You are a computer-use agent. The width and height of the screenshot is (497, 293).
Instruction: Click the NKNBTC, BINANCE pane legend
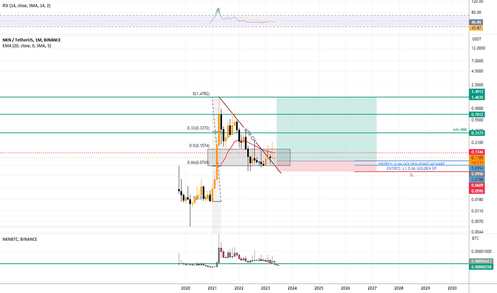point(20,239)
